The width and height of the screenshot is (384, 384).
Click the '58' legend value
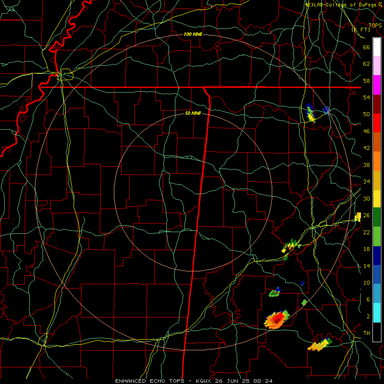(x=367, y=81)
